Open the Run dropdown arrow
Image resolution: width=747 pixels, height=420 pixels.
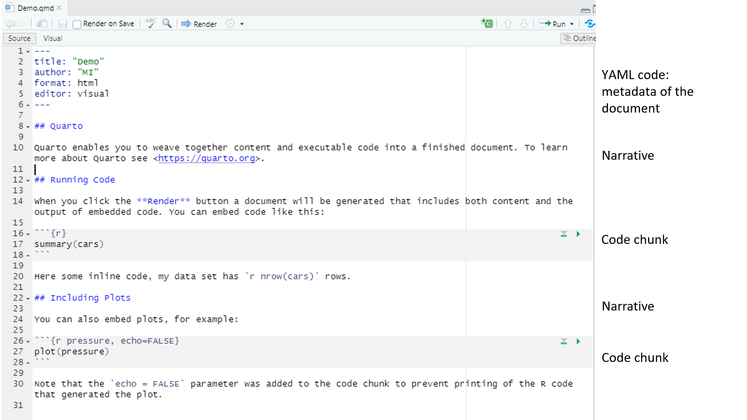pos(572,24)
